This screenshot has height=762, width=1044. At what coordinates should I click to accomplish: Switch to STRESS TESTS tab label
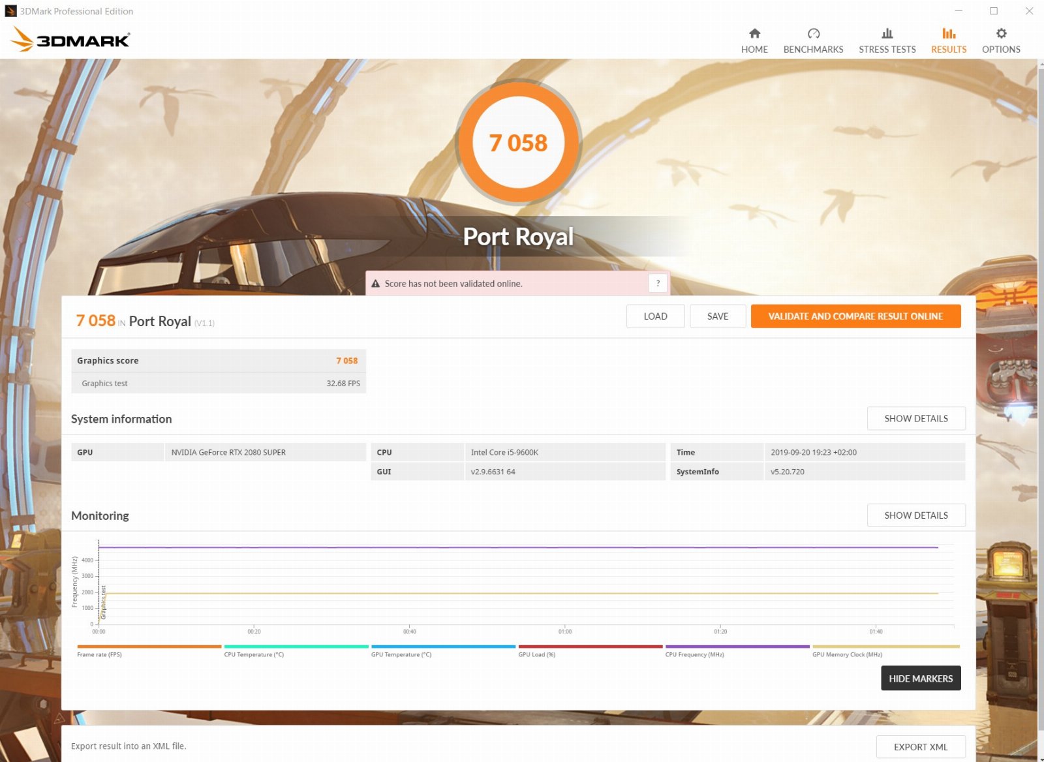[887, 50]
